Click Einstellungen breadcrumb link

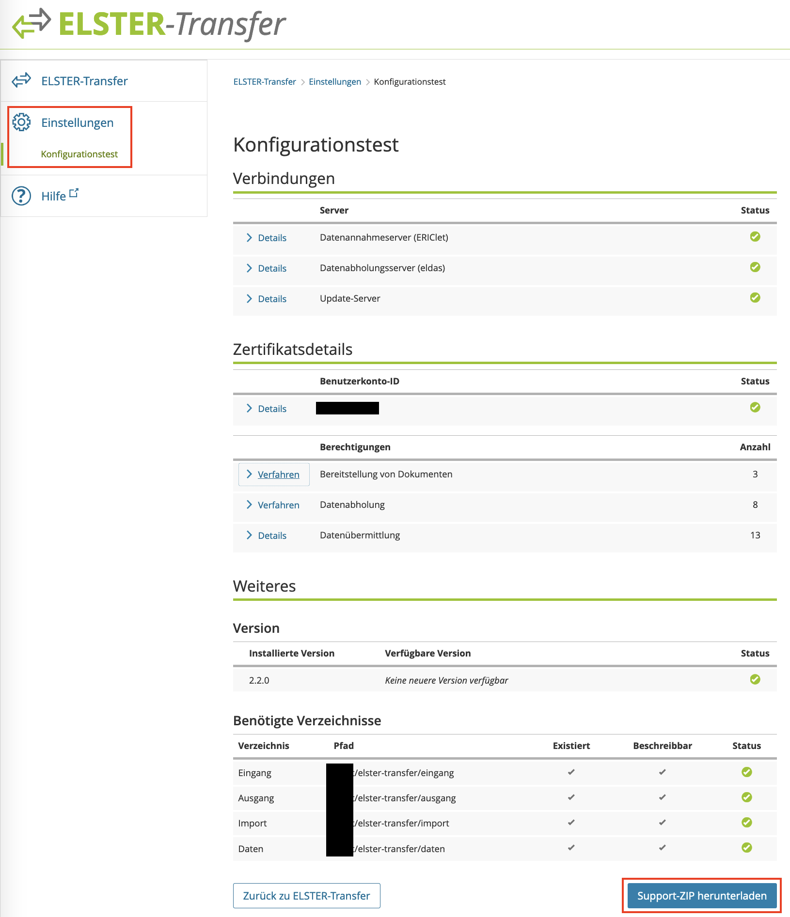335,82
